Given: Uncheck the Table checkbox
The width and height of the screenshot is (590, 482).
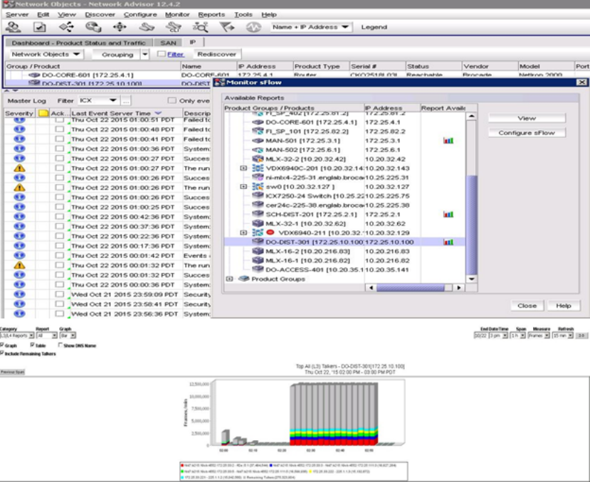Looking at the screenshot, I should pyautogui.click(x=32, y=345).
